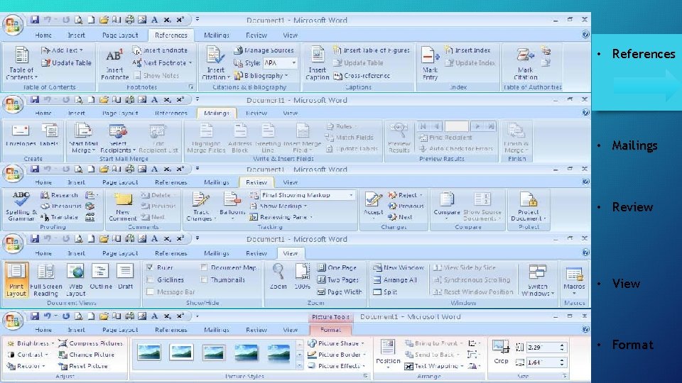Enable the Thumbnails checkbox
Screen dimensions: 682x383
coord(204,279)
